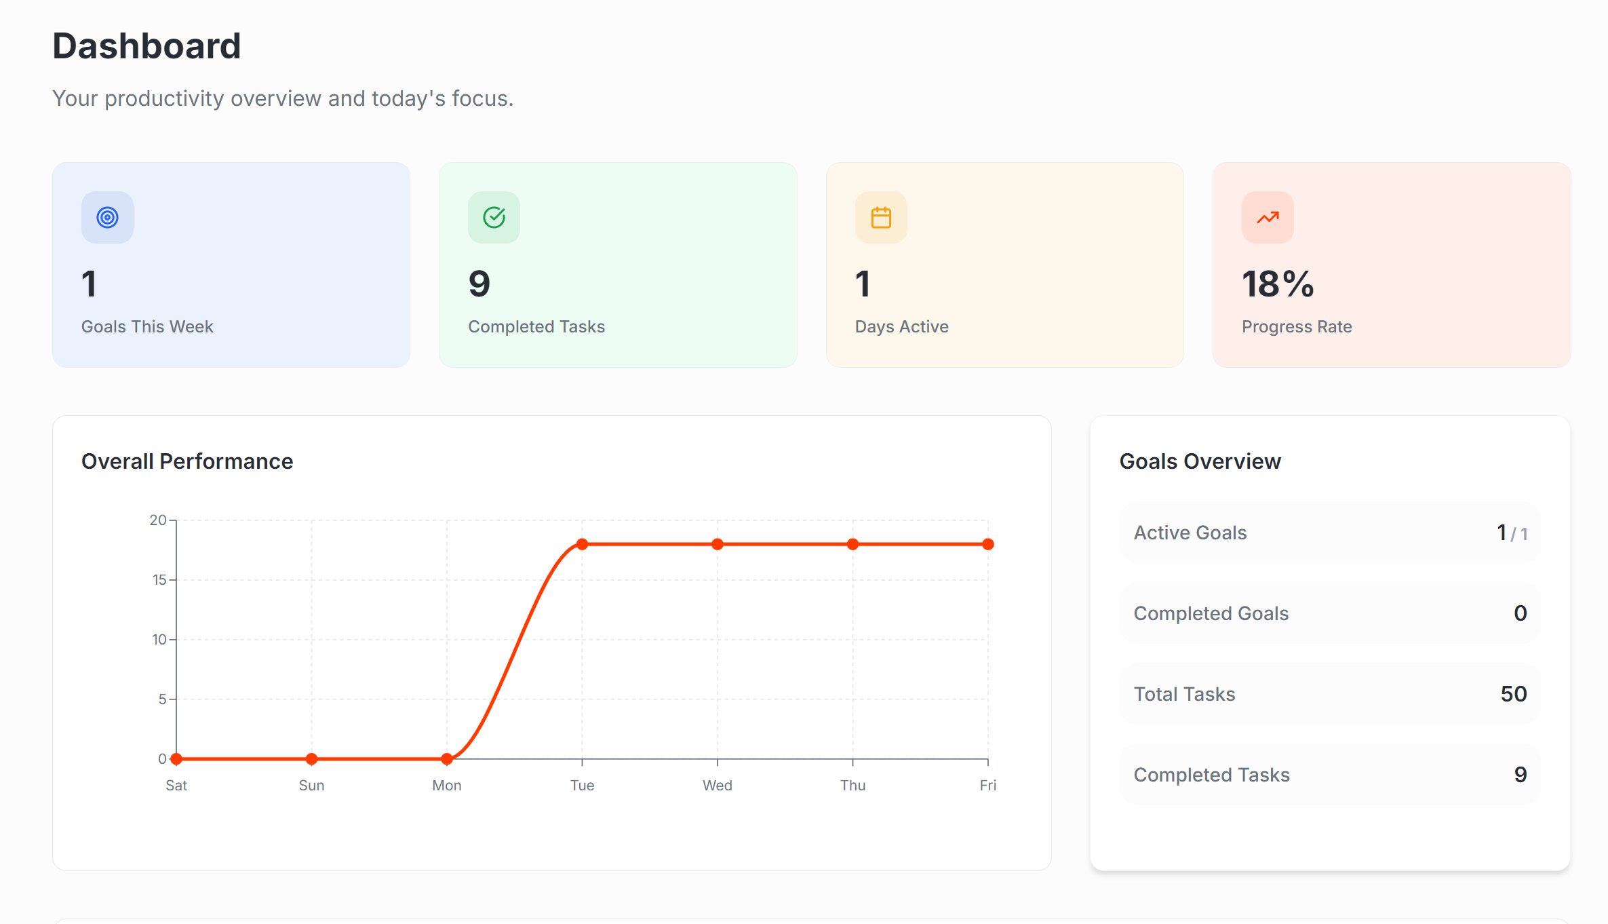Viewport: 1608px width, 924px height.
Task: Click the orange calendar days active icon
Action: pos(881,218)
